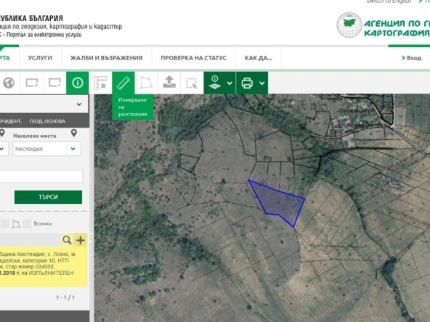Select the zoom-in rectangle tool
The image size is (430, 322).
pyautogui.click(x=32, y=83)
